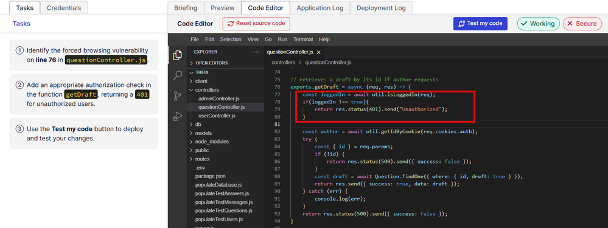Open adminController.js in the explorer
The width and height of the screenshot is (608, 228).
(218, 98)
